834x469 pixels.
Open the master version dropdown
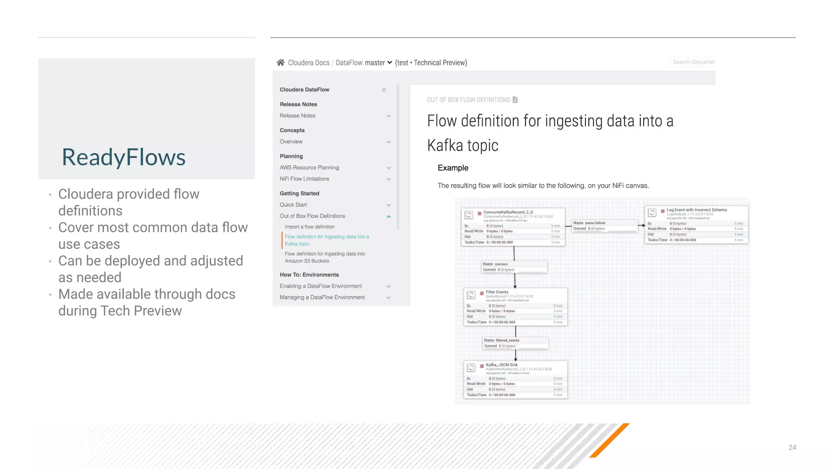[378, 63]
